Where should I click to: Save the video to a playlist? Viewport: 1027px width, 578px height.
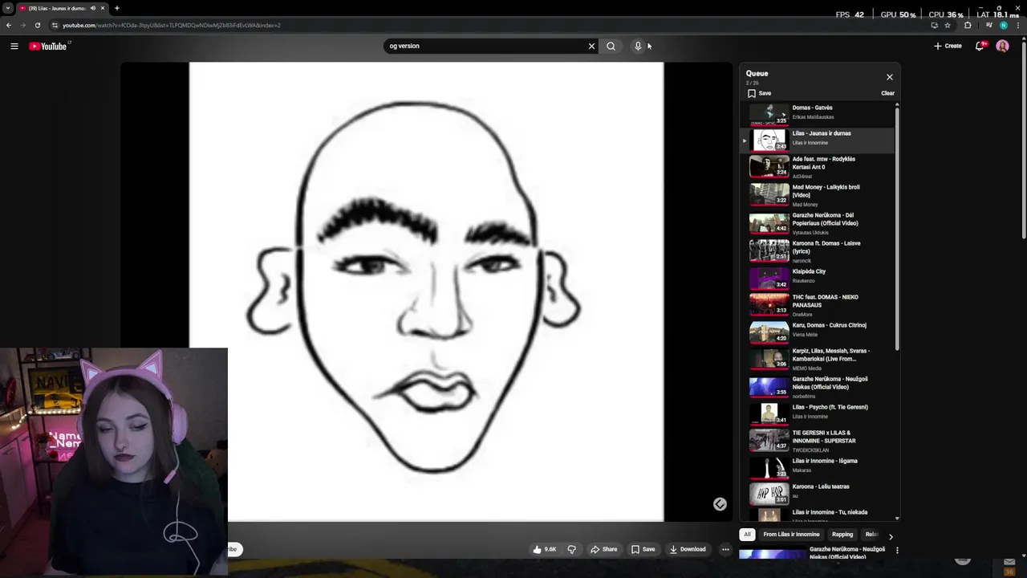(x=643, y=549)
